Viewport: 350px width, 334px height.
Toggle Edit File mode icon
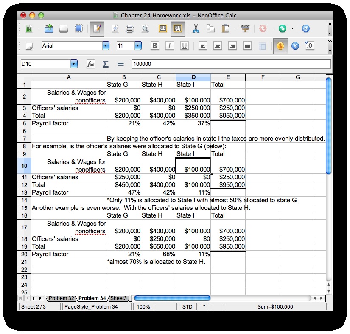[x=97, y=28]
